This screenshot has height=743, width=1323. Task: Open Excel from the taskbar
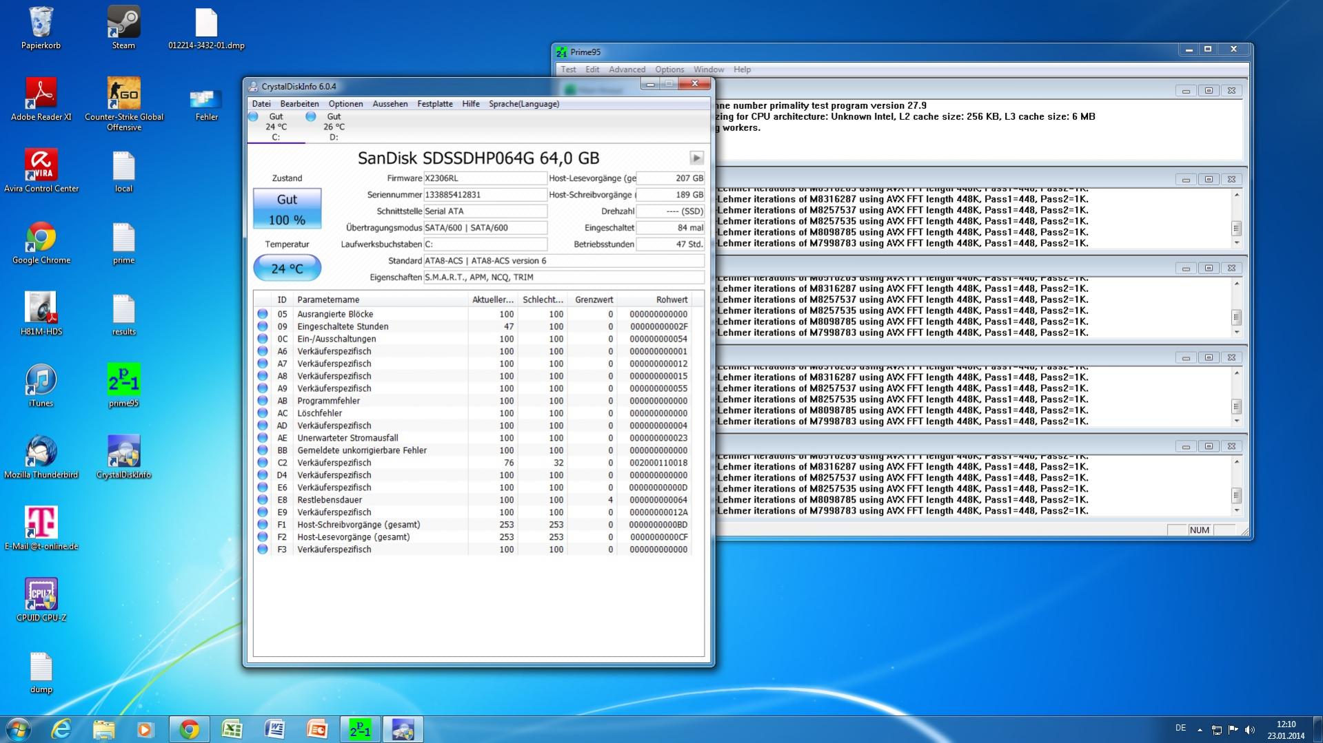coord(232,729)
